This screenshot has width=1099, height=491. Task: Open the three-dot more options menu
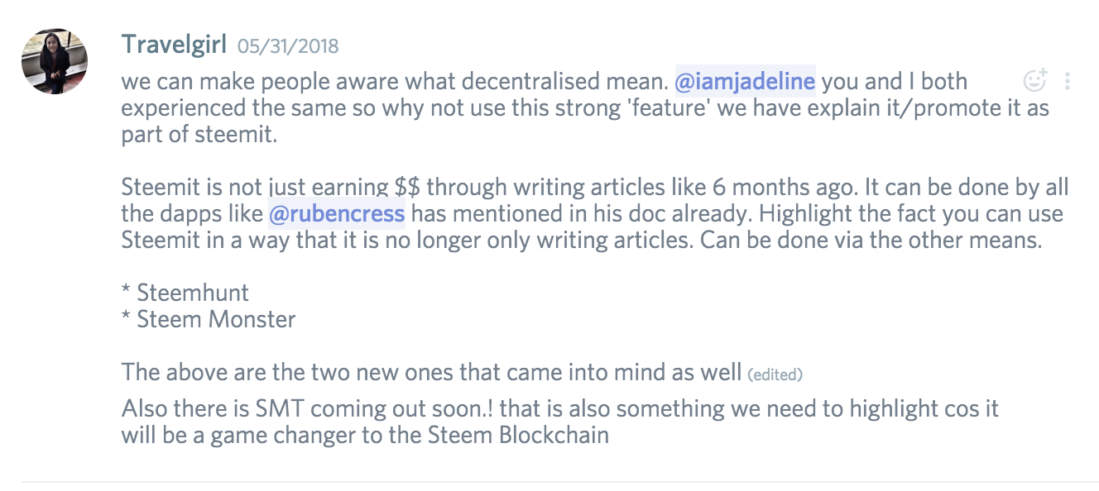pyautogui.click(x=1068, y=81)
